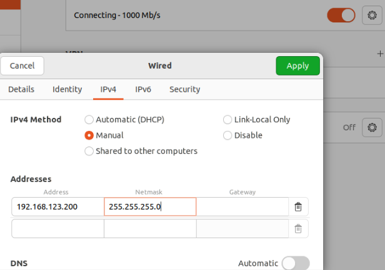Select Automatic (DHCP) IPv4 method
This screenshot has height=270, width=385.
(x=89, y=120)
